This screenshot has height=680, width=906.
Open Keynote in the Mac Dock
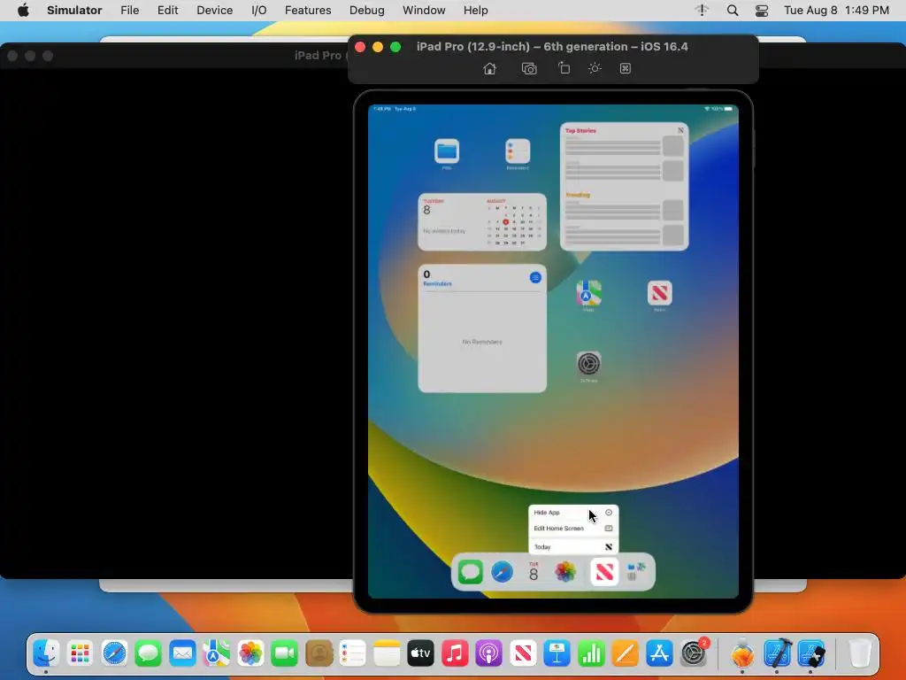[x=557, y=653]
